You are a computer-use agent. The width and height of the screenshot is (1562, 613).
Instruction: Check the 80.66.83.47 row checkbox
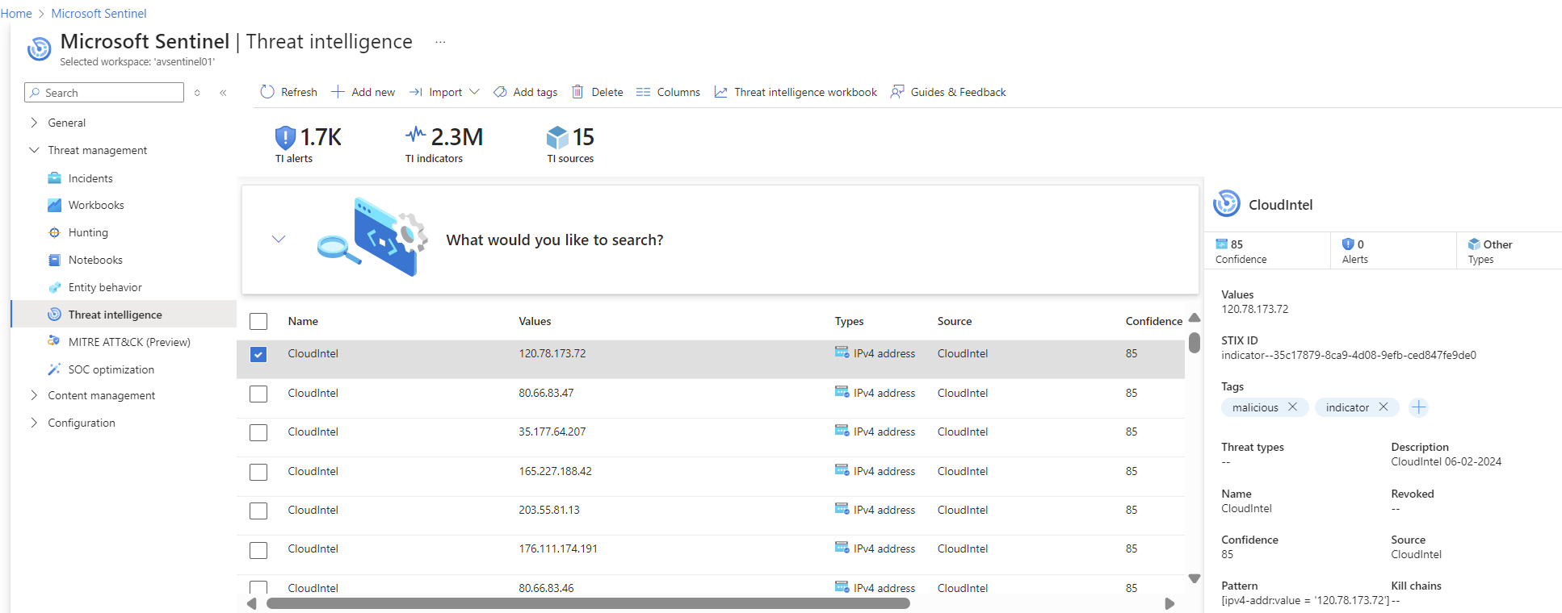[x=258, y=394]
